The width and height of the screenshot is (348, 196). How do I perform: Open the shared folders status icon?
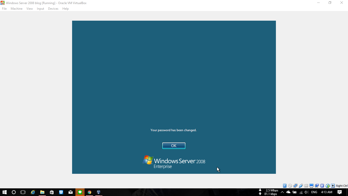(x=306, y=186)
